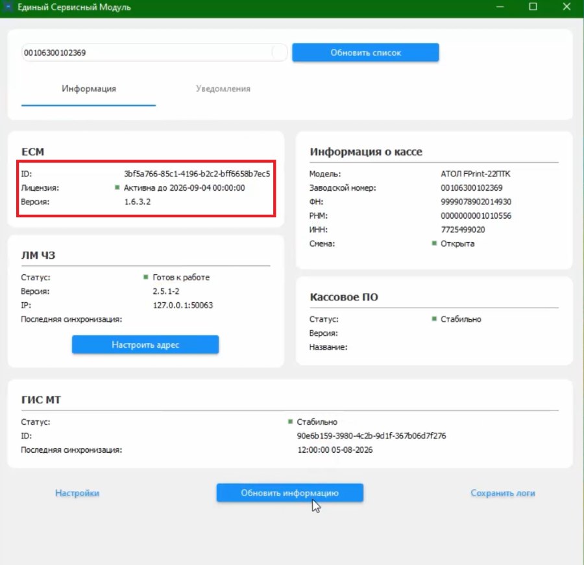The width and height of the screenshot is (584, 565).
Task: Select the serial number combo box 00106300102369
Action: pyautogui.click(x=154, y=53)
